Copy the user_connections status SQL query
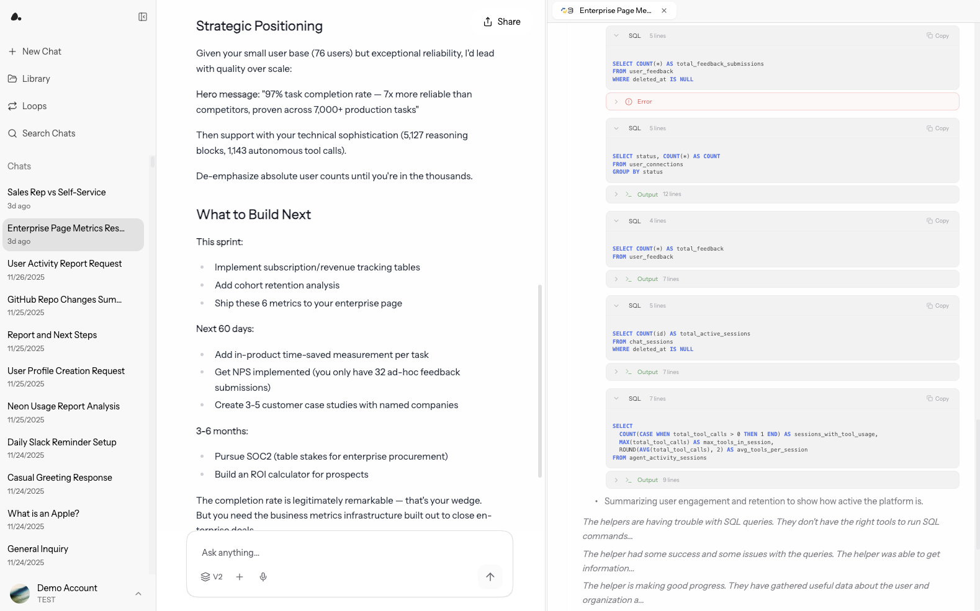This screenshot has width=980, height=611. click(x=937, y=128)
